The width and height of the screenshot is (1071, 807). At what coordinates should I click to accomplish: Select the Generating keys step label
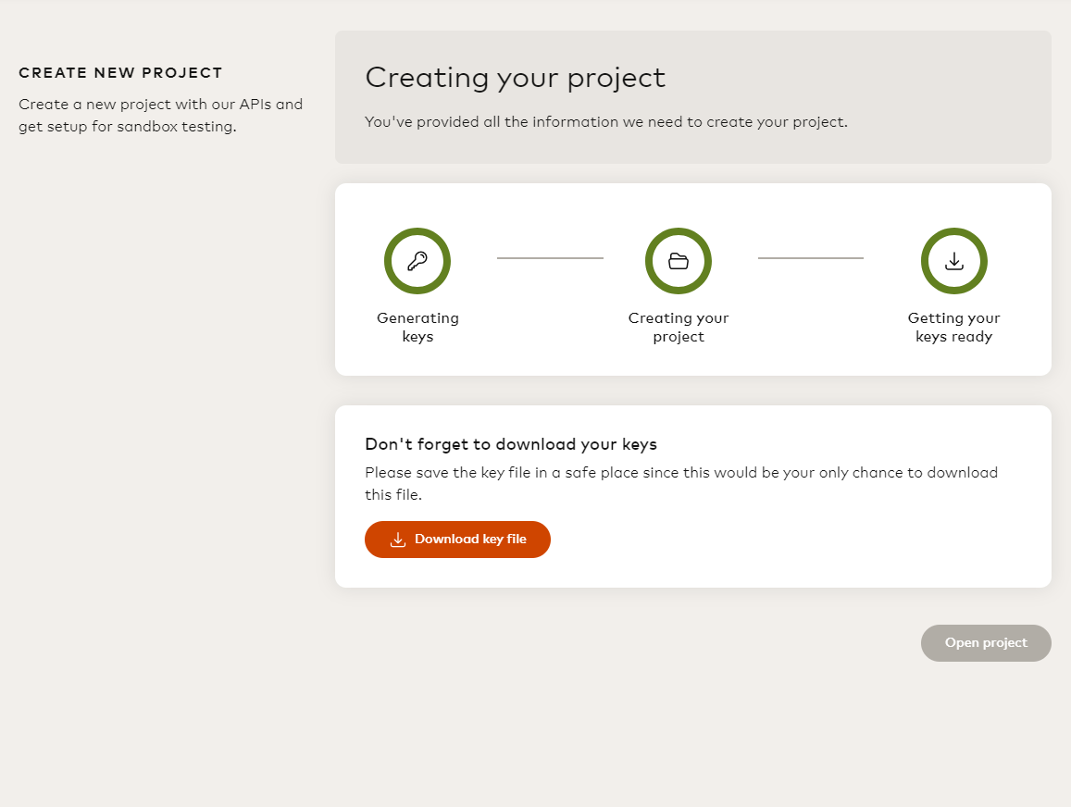point(417,328)
